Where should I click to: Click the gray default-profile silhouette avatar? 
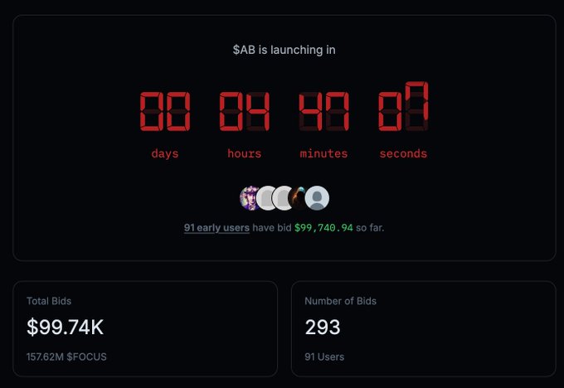pos(318,198)
